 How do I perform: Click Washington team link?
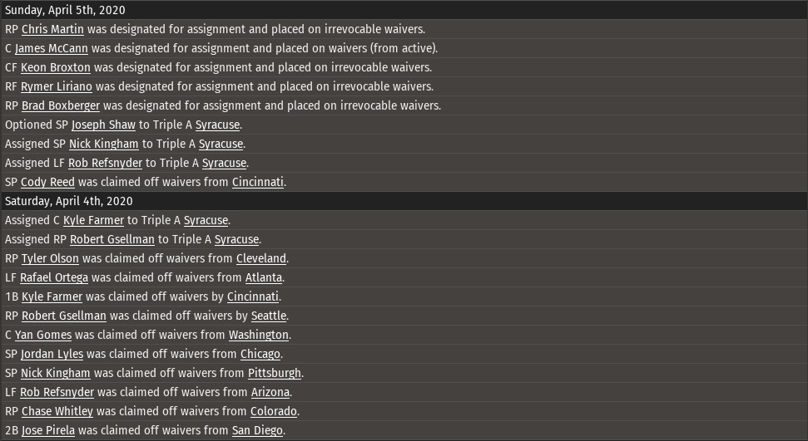(258, 335)
